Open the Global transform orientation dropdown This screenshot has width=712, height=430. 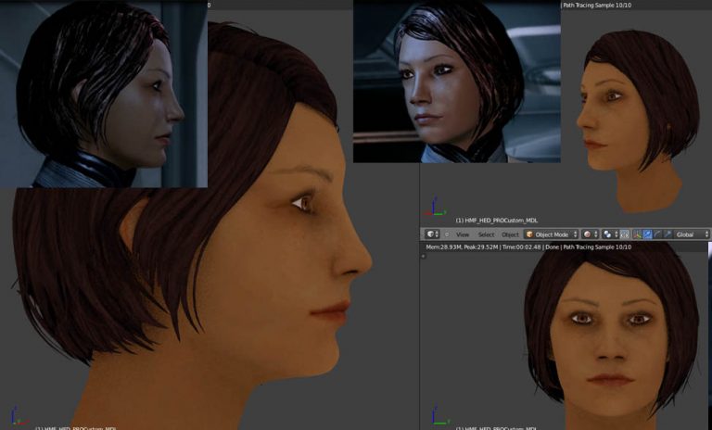691,234
